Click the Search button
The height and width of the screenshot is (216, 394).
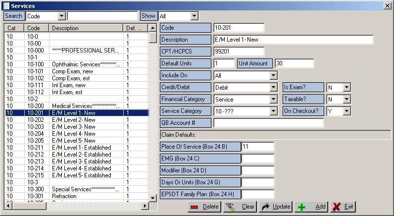point(14,16)
